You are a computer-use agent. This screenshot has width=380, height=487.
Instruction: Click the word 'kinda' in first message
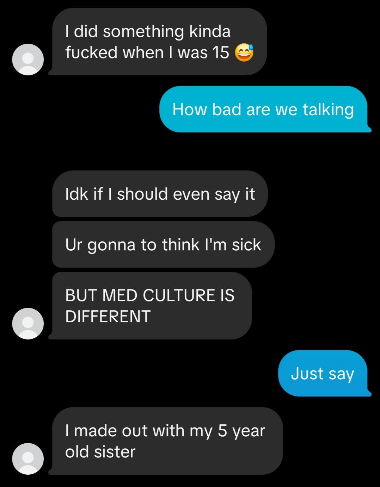point(210,31)
